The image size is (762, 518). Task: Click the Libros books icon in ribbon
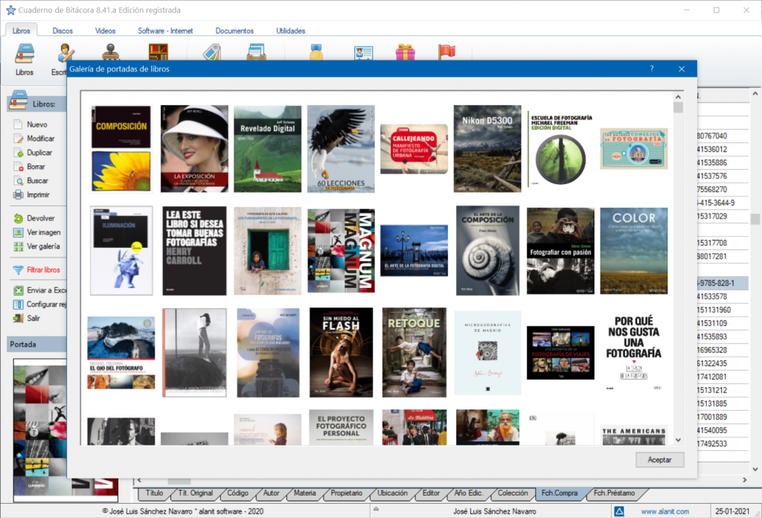click(x=25, y=58)
